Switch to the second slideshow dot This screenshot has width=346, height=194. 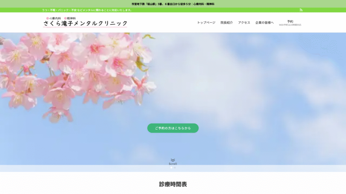coord(175,167)
